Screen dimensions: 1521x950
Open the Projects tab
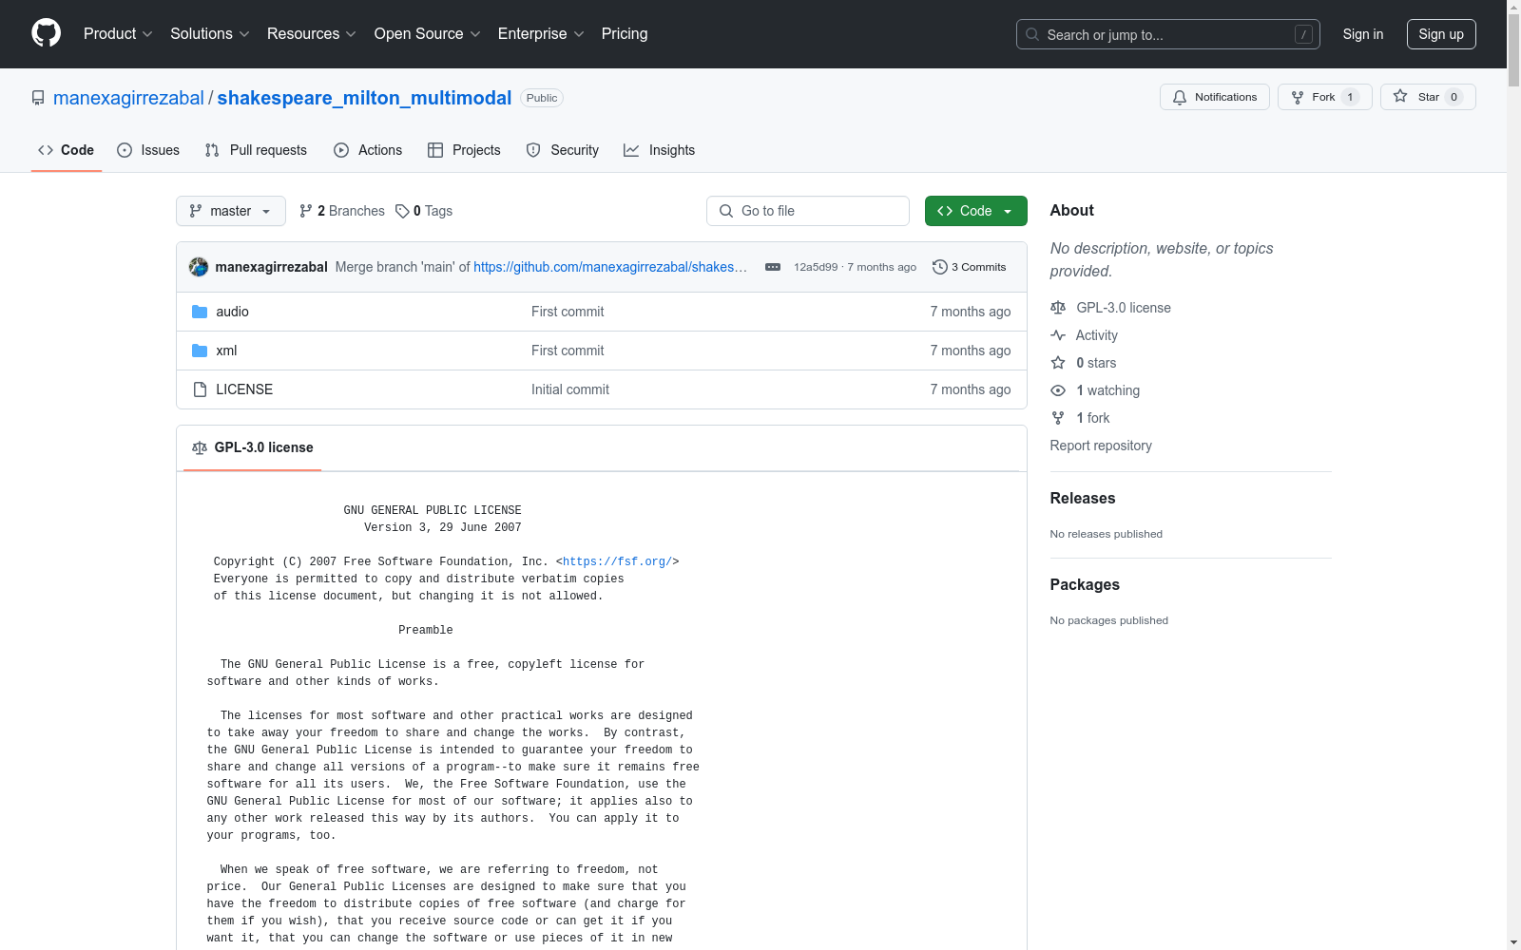(464, 150)
